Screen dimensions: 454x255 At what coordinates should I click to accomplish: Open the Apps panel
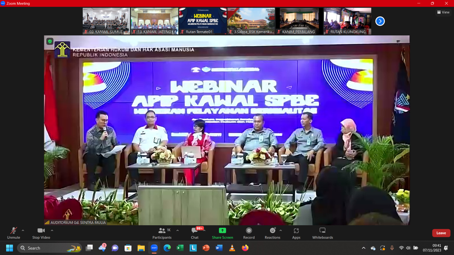click(x=296, y=233)
